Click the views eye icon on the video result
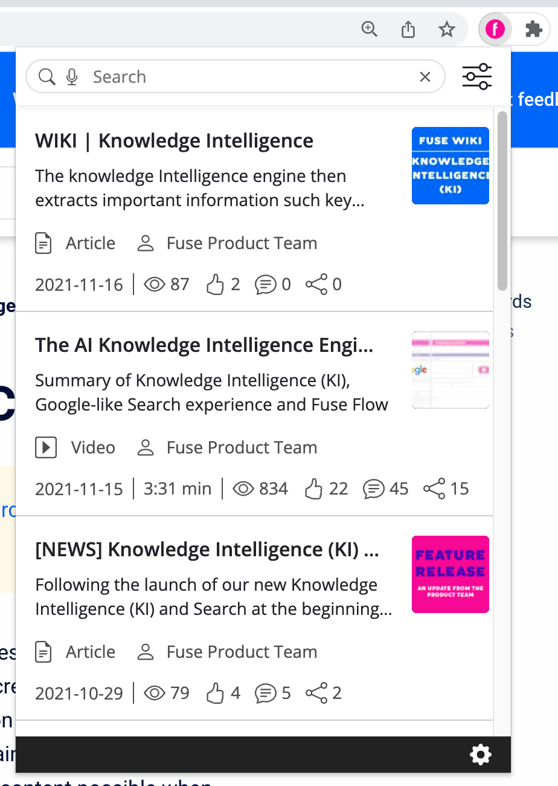Viewport: 558px width, 786px height. pos(243,489)
